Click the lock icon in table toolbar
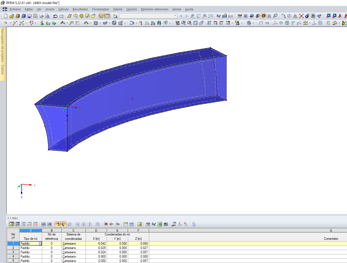This screenshot has width=347, height=263. tap(193, 224)
